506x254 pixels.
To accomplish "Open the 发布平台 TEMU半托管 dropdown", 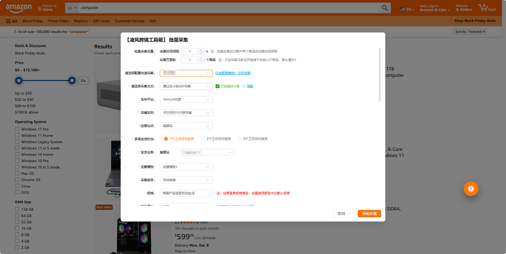I will [x=186, y=99].
